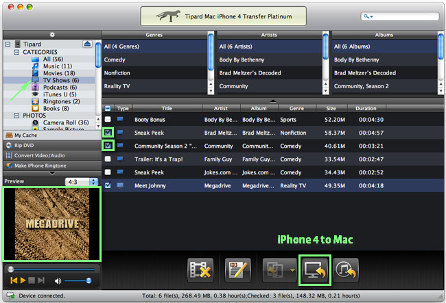The width and height of the screenshot is (446, 303).
Task: Click the Music note icon
Action: [x=35, y=66]
